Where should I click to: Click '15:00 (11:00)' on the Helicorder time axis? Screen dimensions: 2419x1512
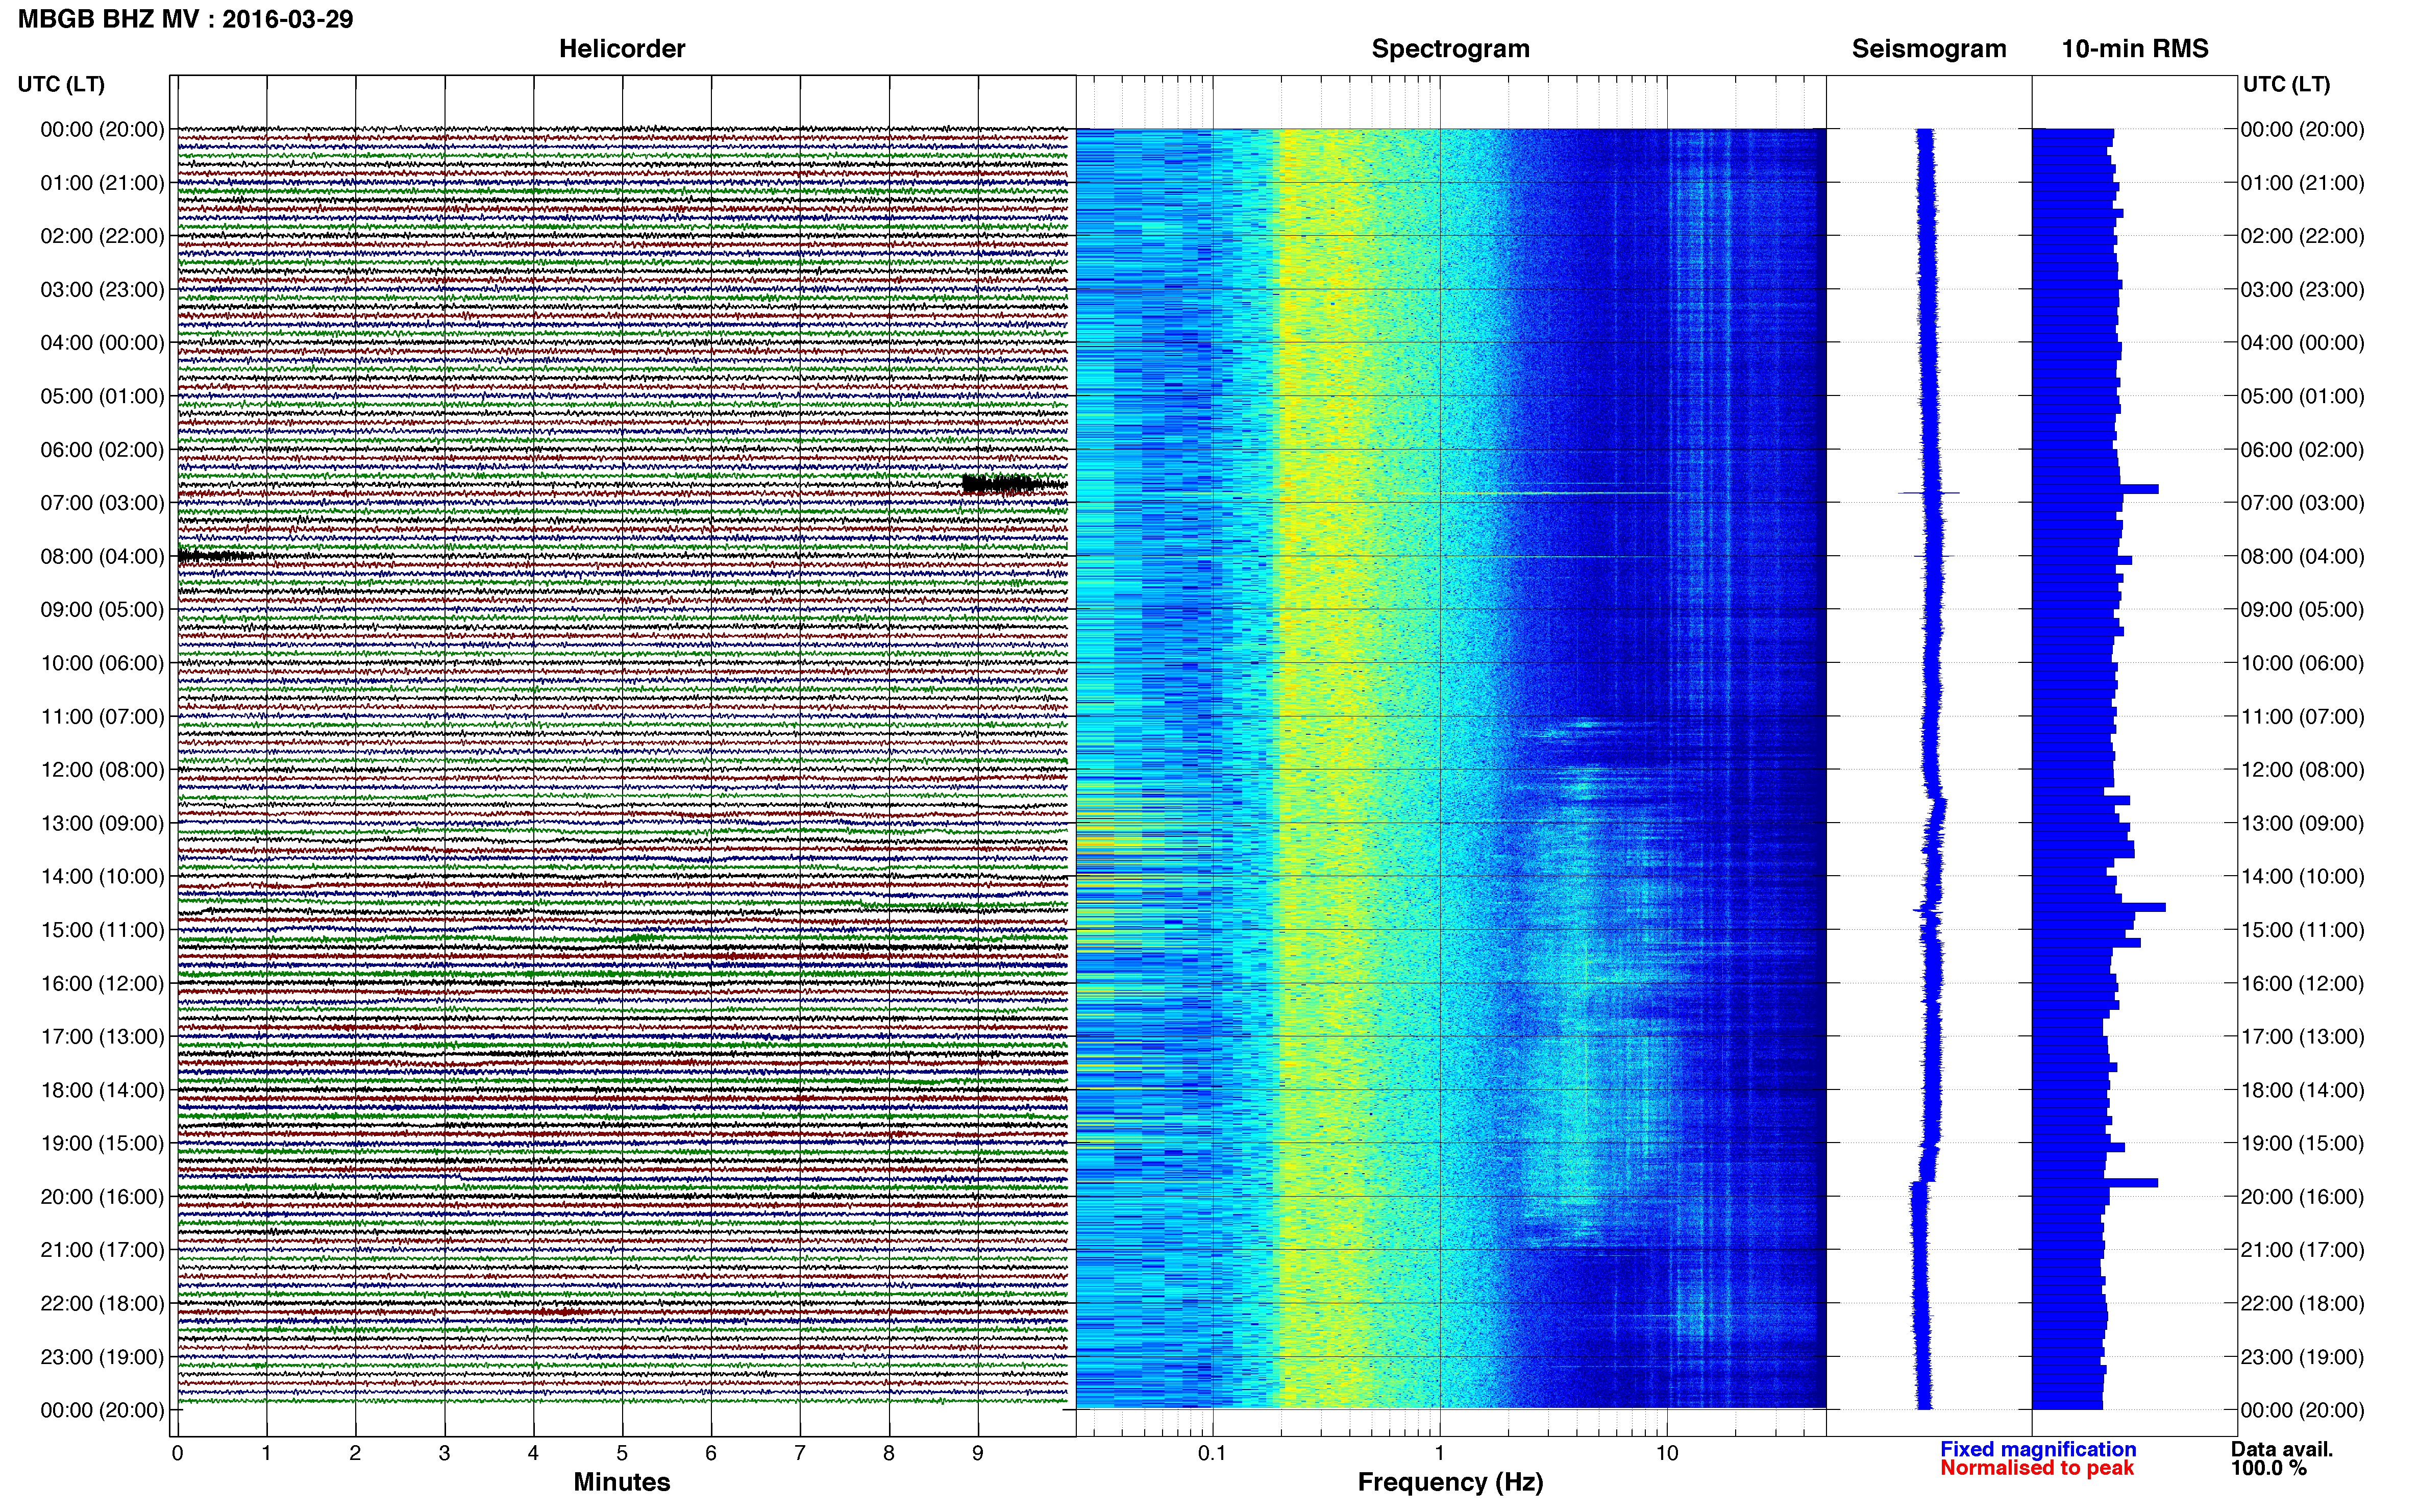point(102,930)
